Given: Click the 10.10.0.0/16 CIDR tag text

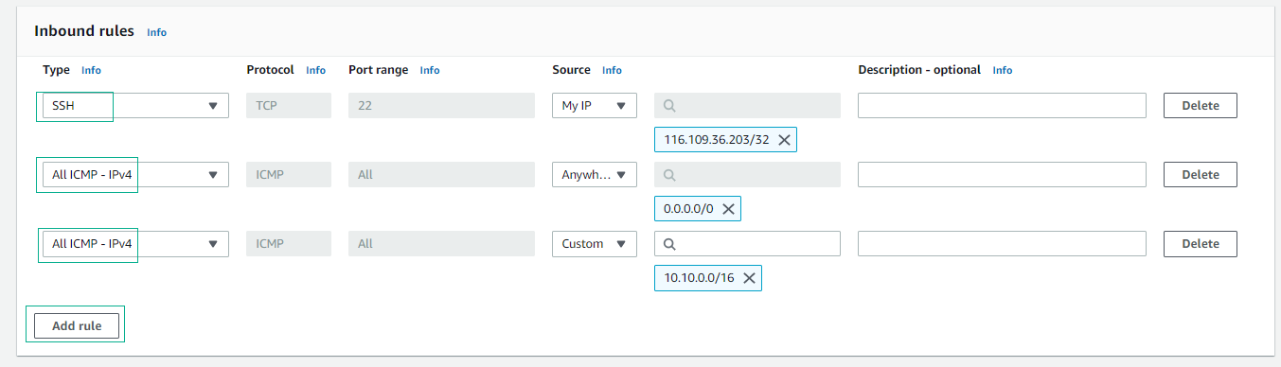Looking at the screenshot, I should [x=700, y=278].
